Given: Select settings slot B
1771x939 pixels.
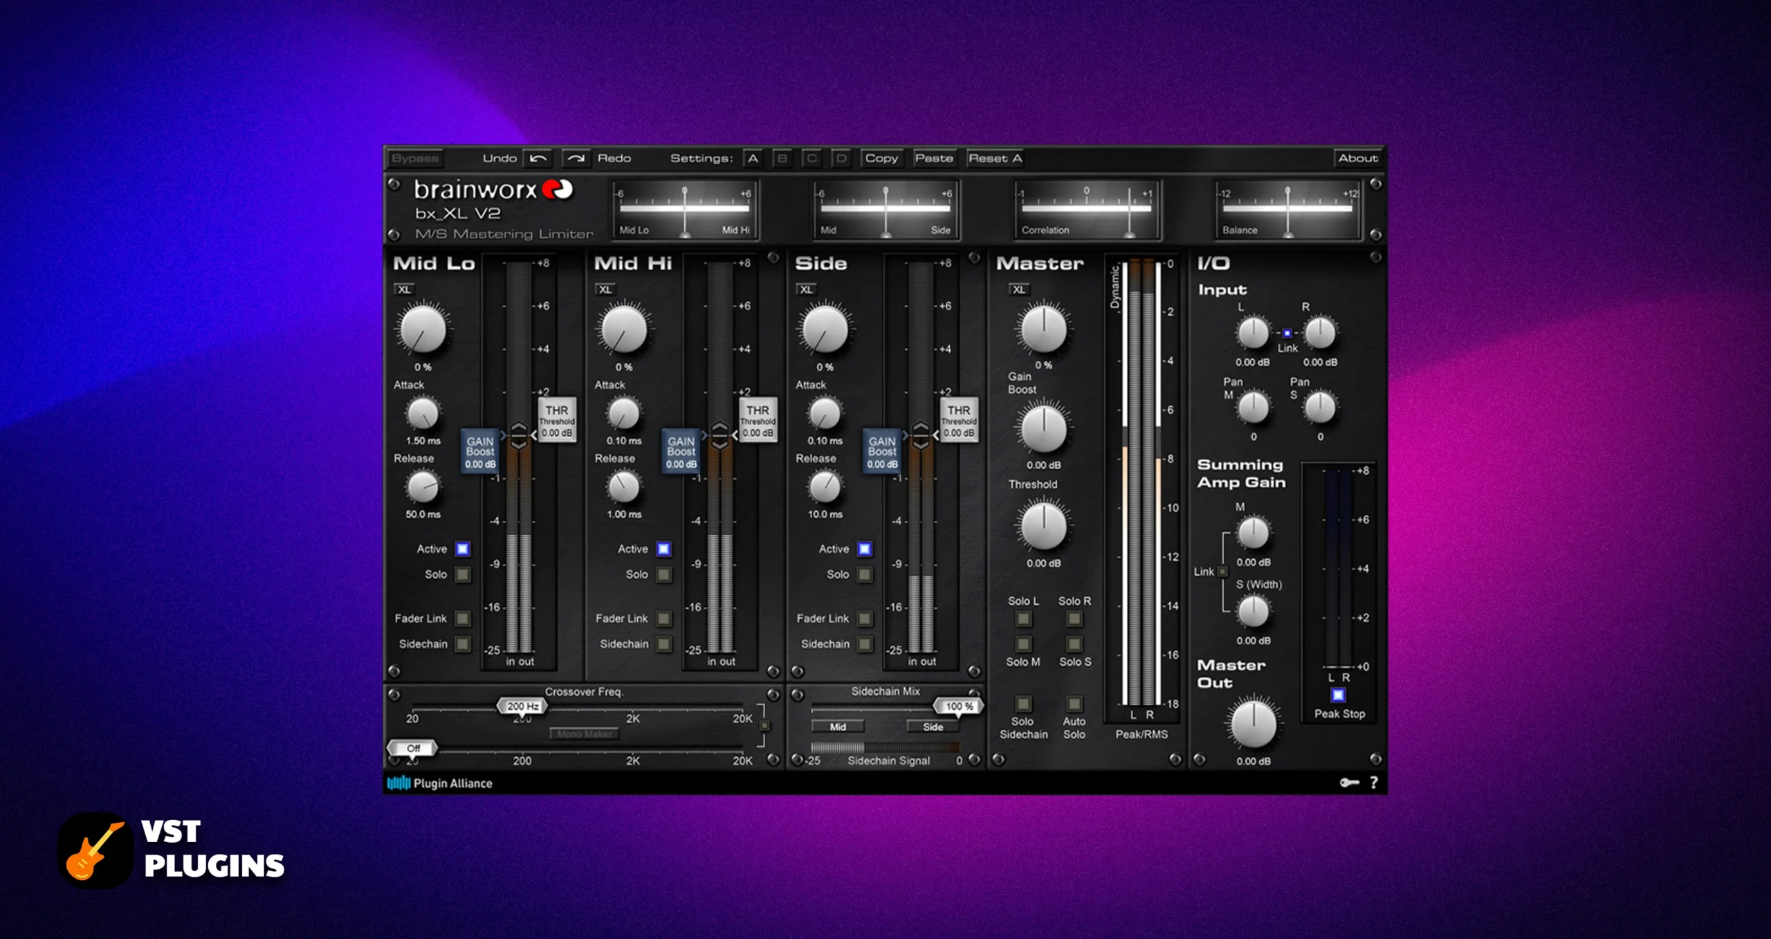Looking at the screenshot, I should 782,158.
